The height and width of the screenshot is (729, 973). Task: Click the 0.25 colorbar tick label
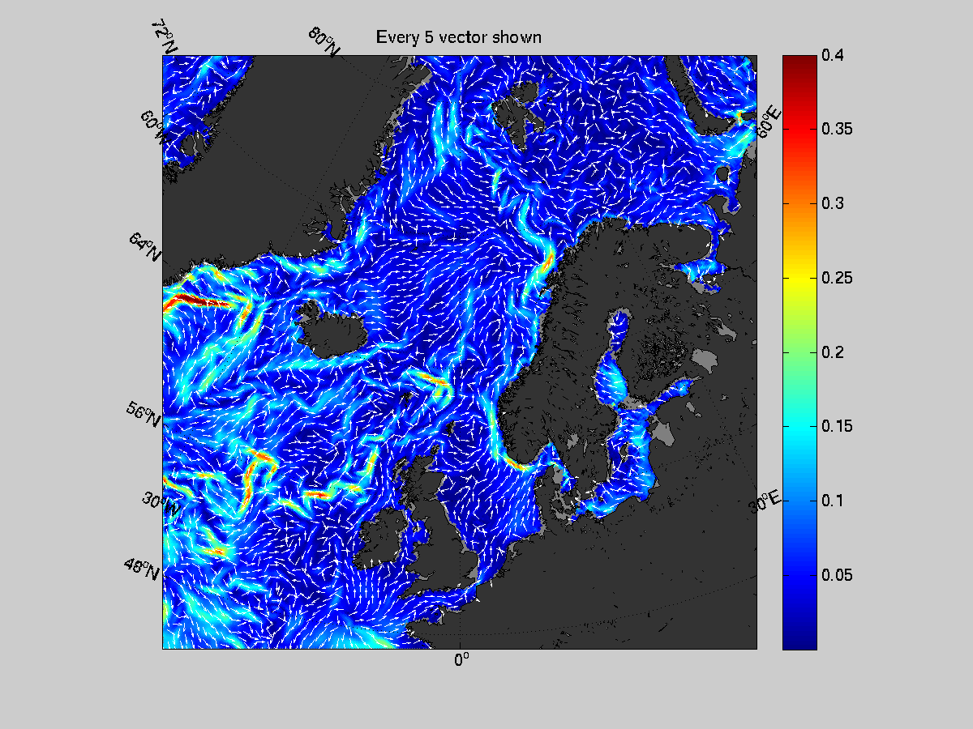(838, 278)
